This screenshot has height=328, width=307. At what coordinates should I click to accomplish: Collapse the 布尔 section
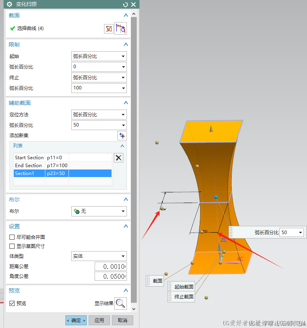[126, 199]
